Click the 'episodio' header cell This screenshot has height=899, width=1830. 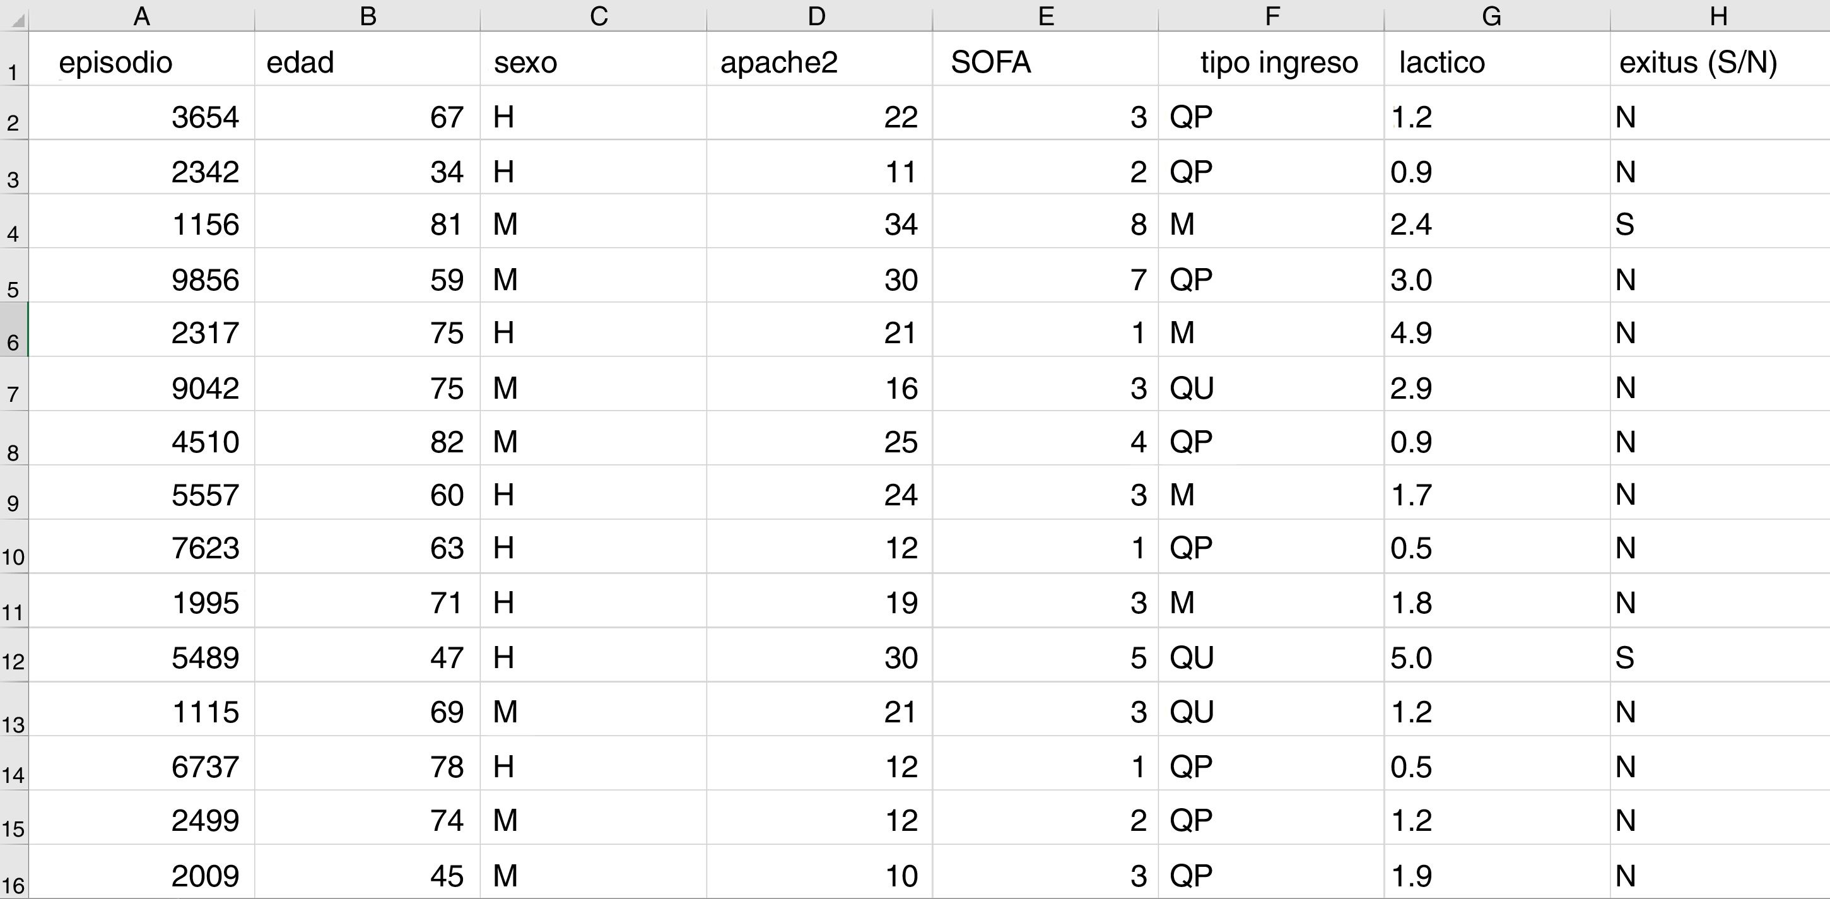tap(141, 62)
